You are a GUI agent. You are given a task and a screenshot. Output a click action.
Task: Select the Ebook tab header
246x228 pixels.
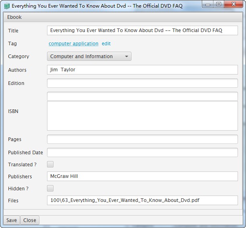pos(14,17)
